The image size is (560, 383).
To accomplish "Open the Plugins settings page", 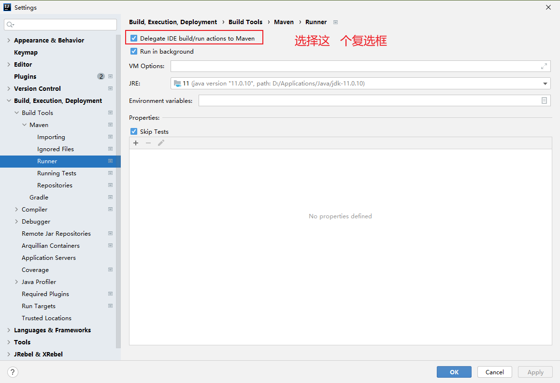I will [x=25, y=76].
